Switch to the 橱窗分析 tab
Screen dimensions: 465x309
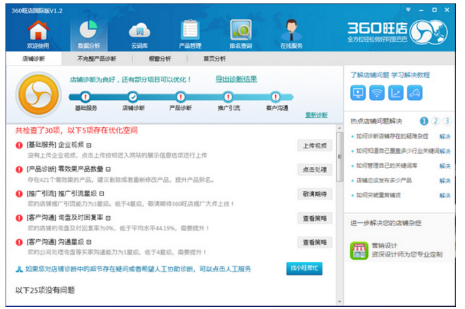(160, 59)
